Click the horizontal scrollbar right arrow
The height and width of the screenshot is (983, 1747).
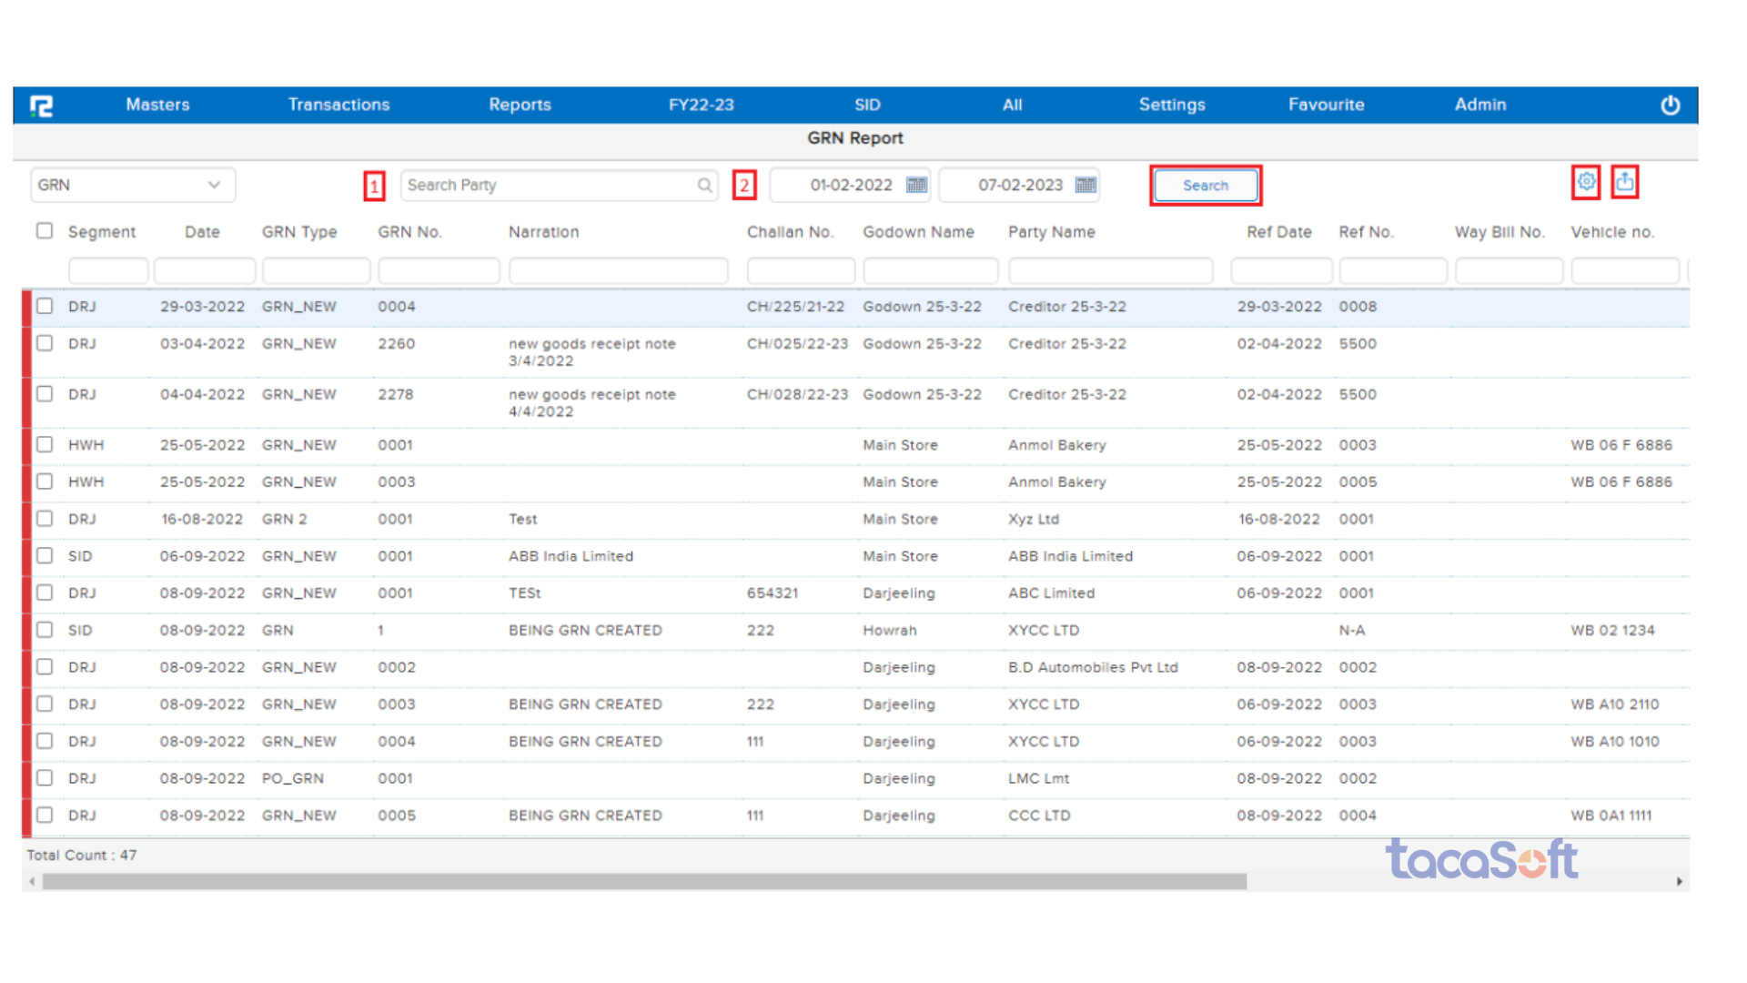[x=1679, y=881]
